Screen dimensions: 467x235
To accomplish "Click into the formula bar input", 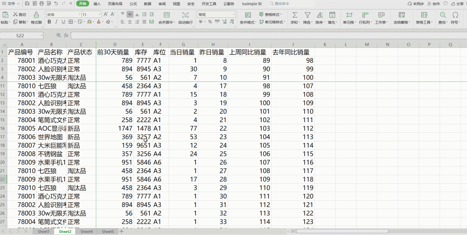I will (x=268, y=35).
